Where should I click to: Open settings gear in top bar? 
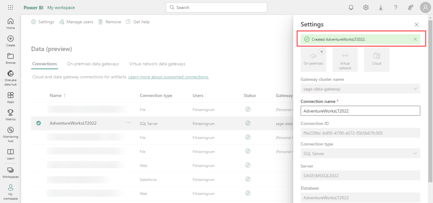(366, 8)
